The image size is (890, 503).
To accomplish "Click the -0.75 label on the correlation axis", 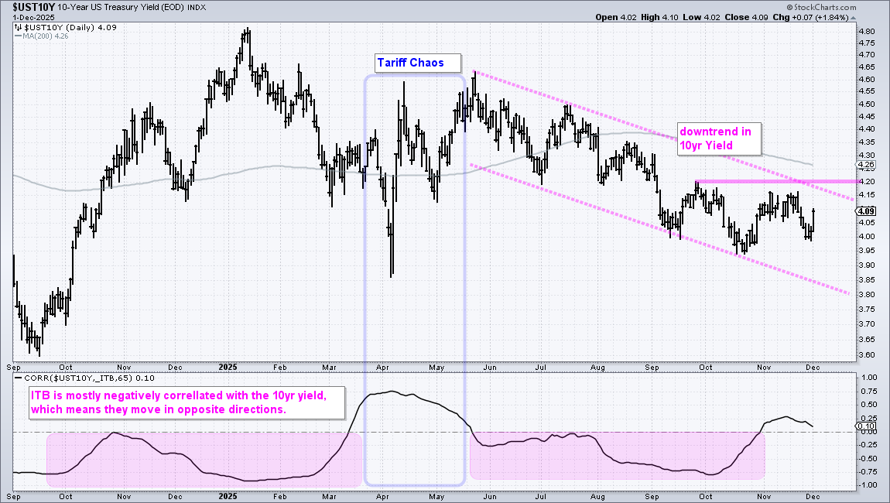I will (868, 472).
